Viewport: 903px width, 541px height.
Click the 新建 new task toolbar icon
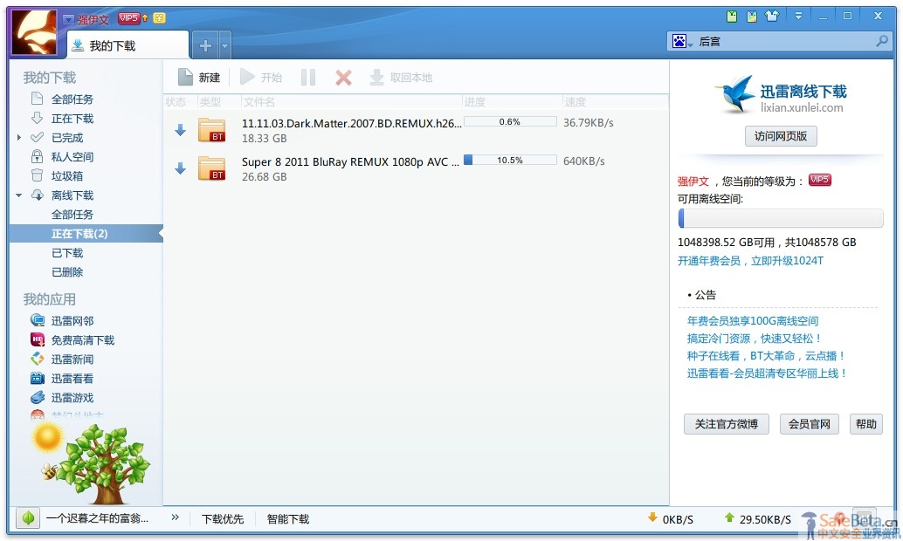(x=185, y=78)
